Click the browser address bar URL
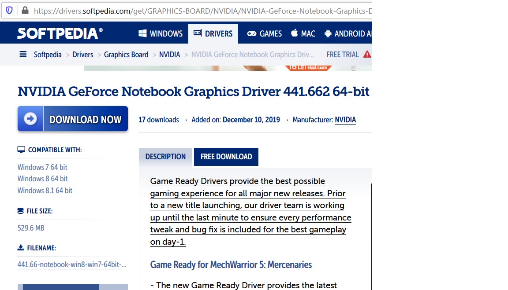Screen dimensions: 508x290 click(x=203, y=11)
